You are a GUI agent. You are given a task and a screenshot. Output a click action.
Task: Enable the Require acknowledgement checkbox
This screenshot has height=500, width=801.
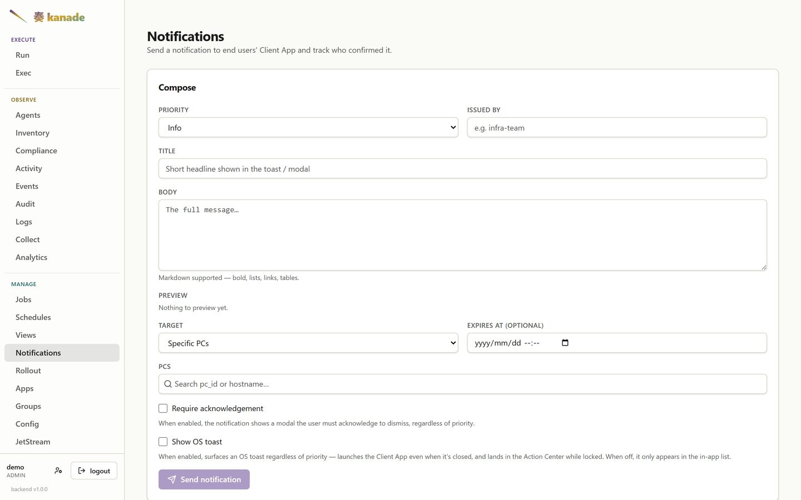(163, 408)
